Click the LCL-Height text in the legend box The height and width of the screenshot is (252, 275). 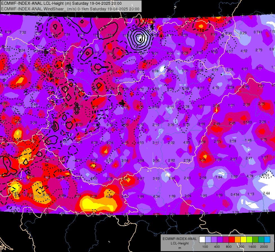179,243
